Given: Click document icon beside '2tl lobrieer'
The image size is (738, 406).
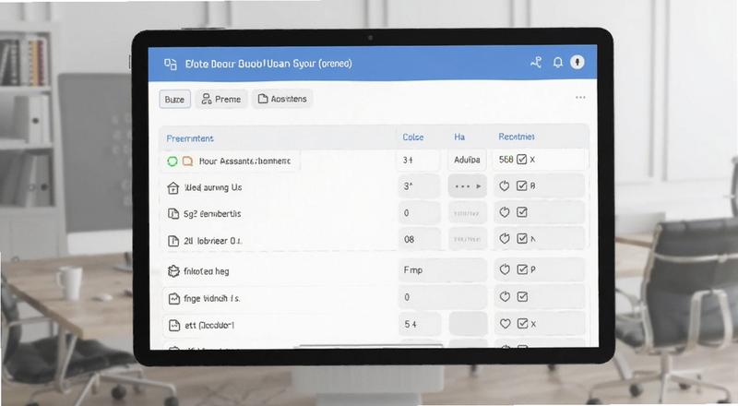Looking at the screenshot, I should [173, 241].
